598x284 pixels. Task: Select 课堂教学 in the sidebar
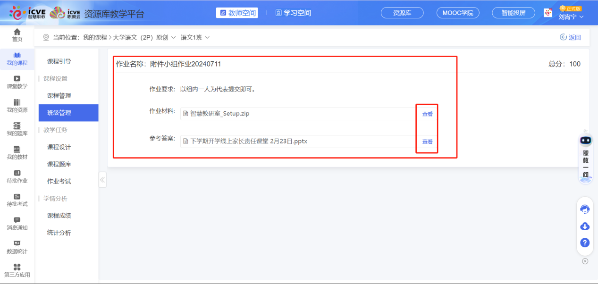[x=17, y=81]
